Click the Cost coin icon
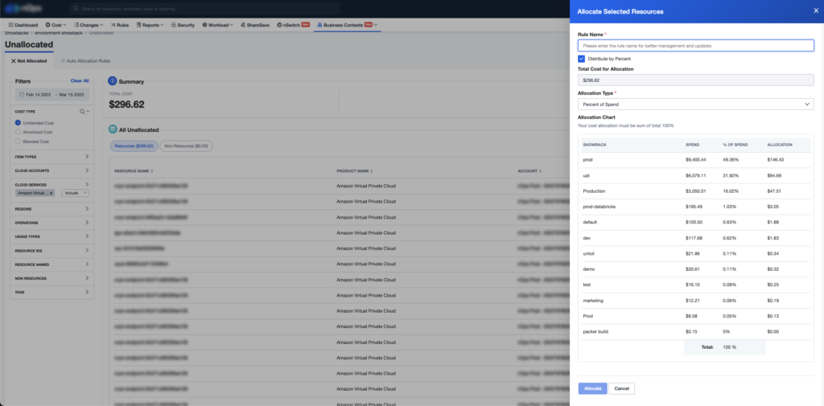The image size is (824, 406). click(47, 25)
